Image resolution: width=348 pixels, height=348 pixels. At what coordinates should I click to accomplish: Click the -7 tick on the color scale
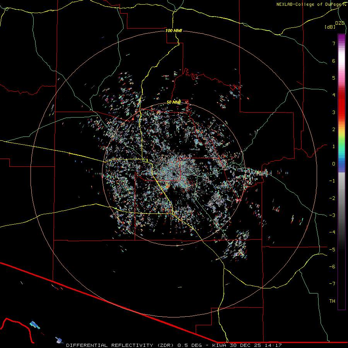pyautogui.click(x=332, y=284)
